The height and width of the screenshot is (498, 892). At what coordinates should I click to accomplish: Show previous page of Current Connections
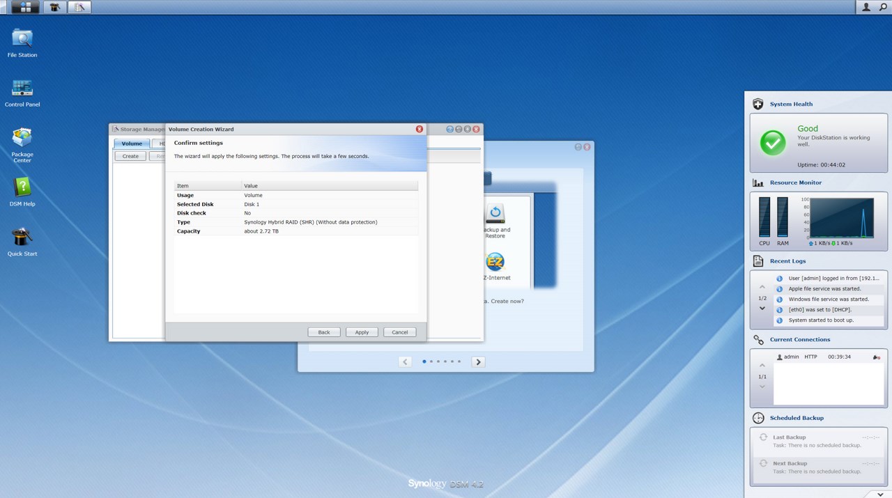coord(762,366)
